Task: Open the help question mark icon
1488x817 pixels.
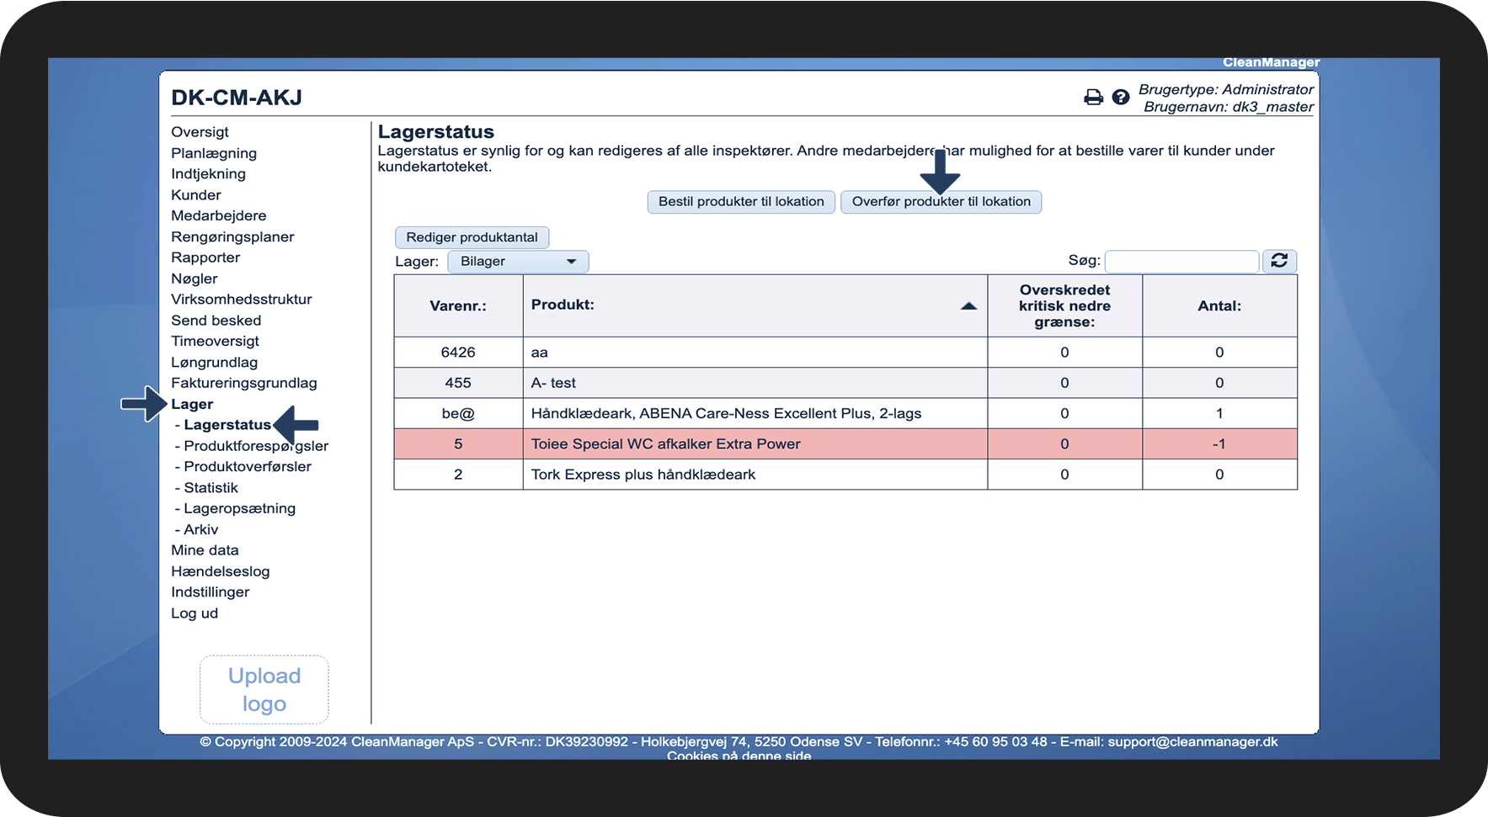Action: point(1121,98)
